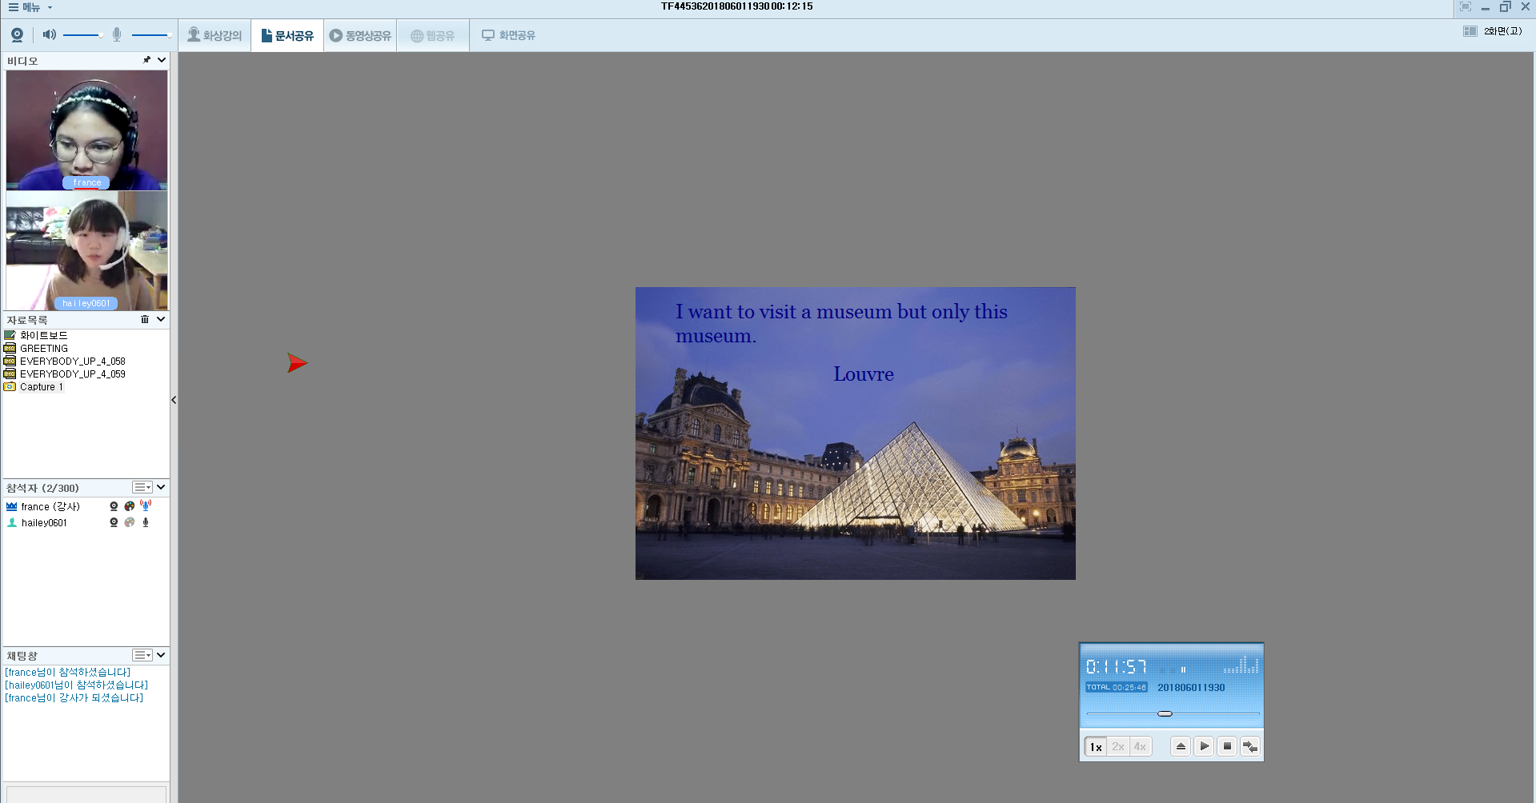This screenshot has height=803, width=1536.
Task: Collapse the 비디오 panel chevron
Action: (x=162, y=60)
